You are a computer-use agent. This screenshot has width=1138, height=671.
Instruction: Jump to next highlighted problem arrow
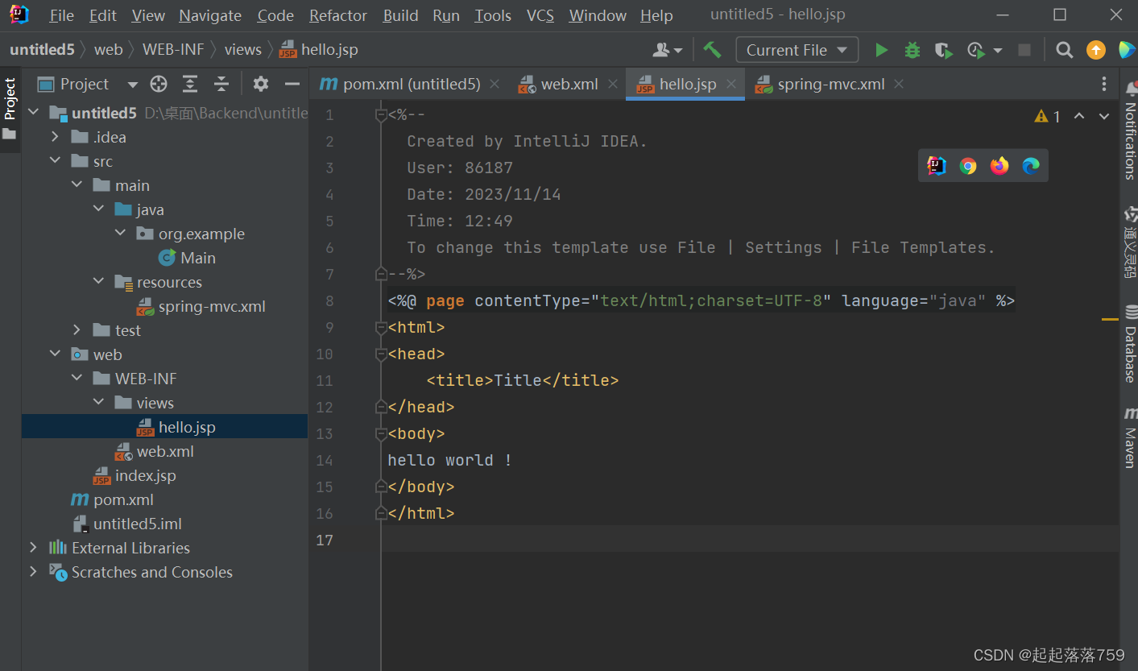(1104, 117)
